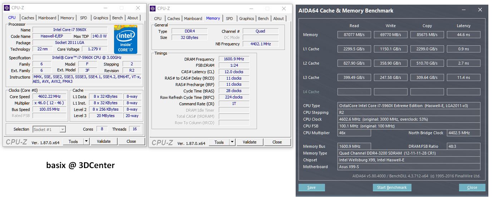Click the Memory Latency 44.6 ns field
493x202 pixels.
pyautogui.click(x=464, y=35)
